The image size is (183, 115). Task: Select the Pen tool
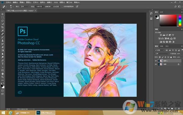(x=2, y=61)
